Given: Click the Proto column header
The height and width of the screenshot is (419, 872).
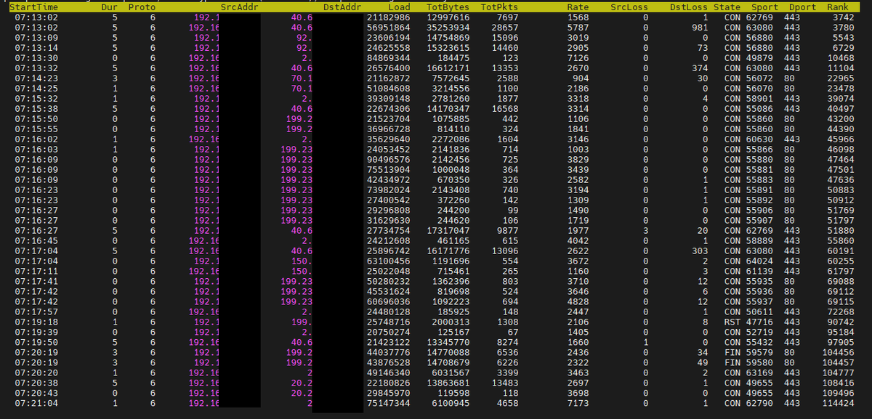Looking at the screenshot, I should [141, 7].
